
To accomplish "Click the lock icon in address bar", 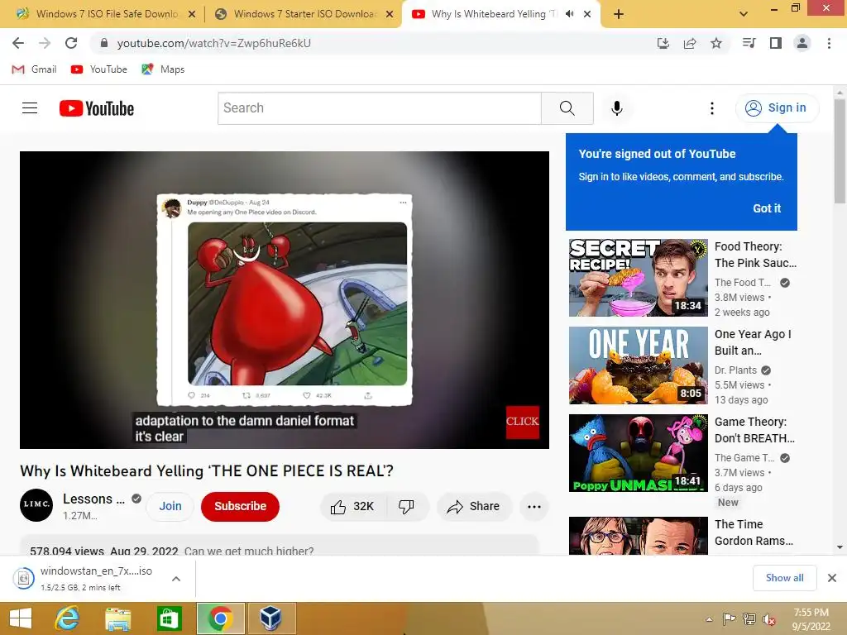I will coord(104,43).
